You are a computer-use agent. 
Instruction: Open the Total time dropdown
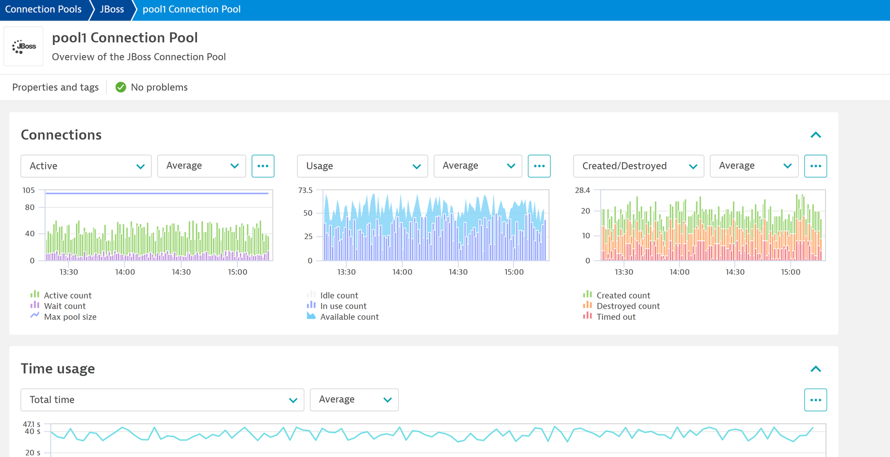tap(162, 400)
